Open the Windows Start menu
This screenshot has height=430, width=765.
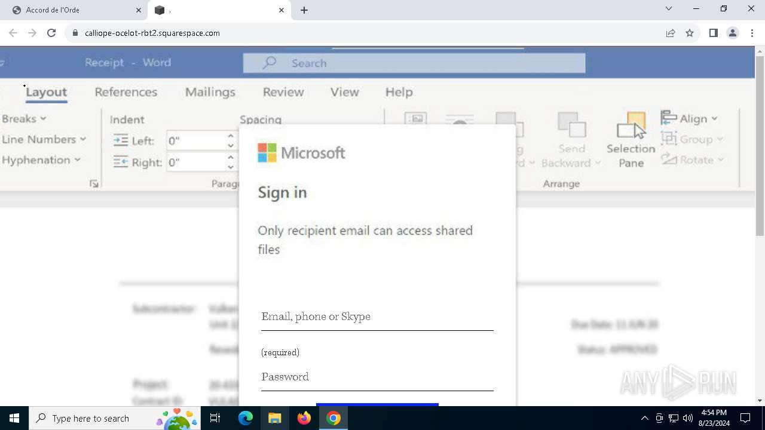pyautogui.click(x=14, y=418)
